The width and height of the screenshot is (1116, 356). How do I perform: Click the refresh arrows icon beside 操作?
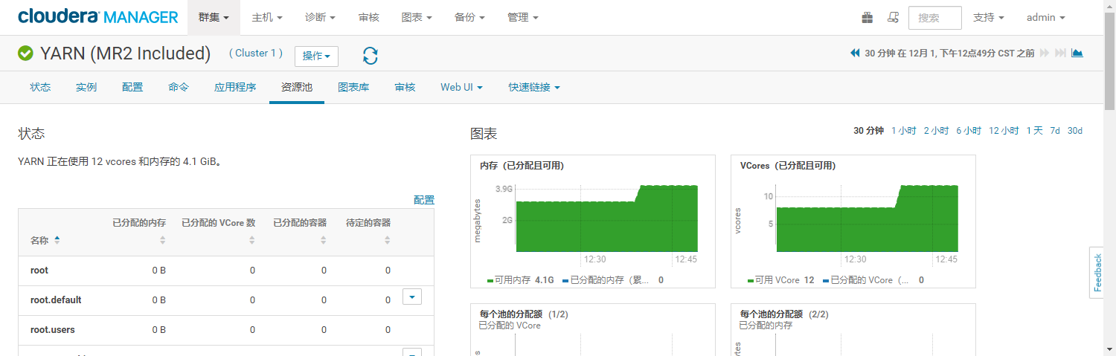click(371, 56)
